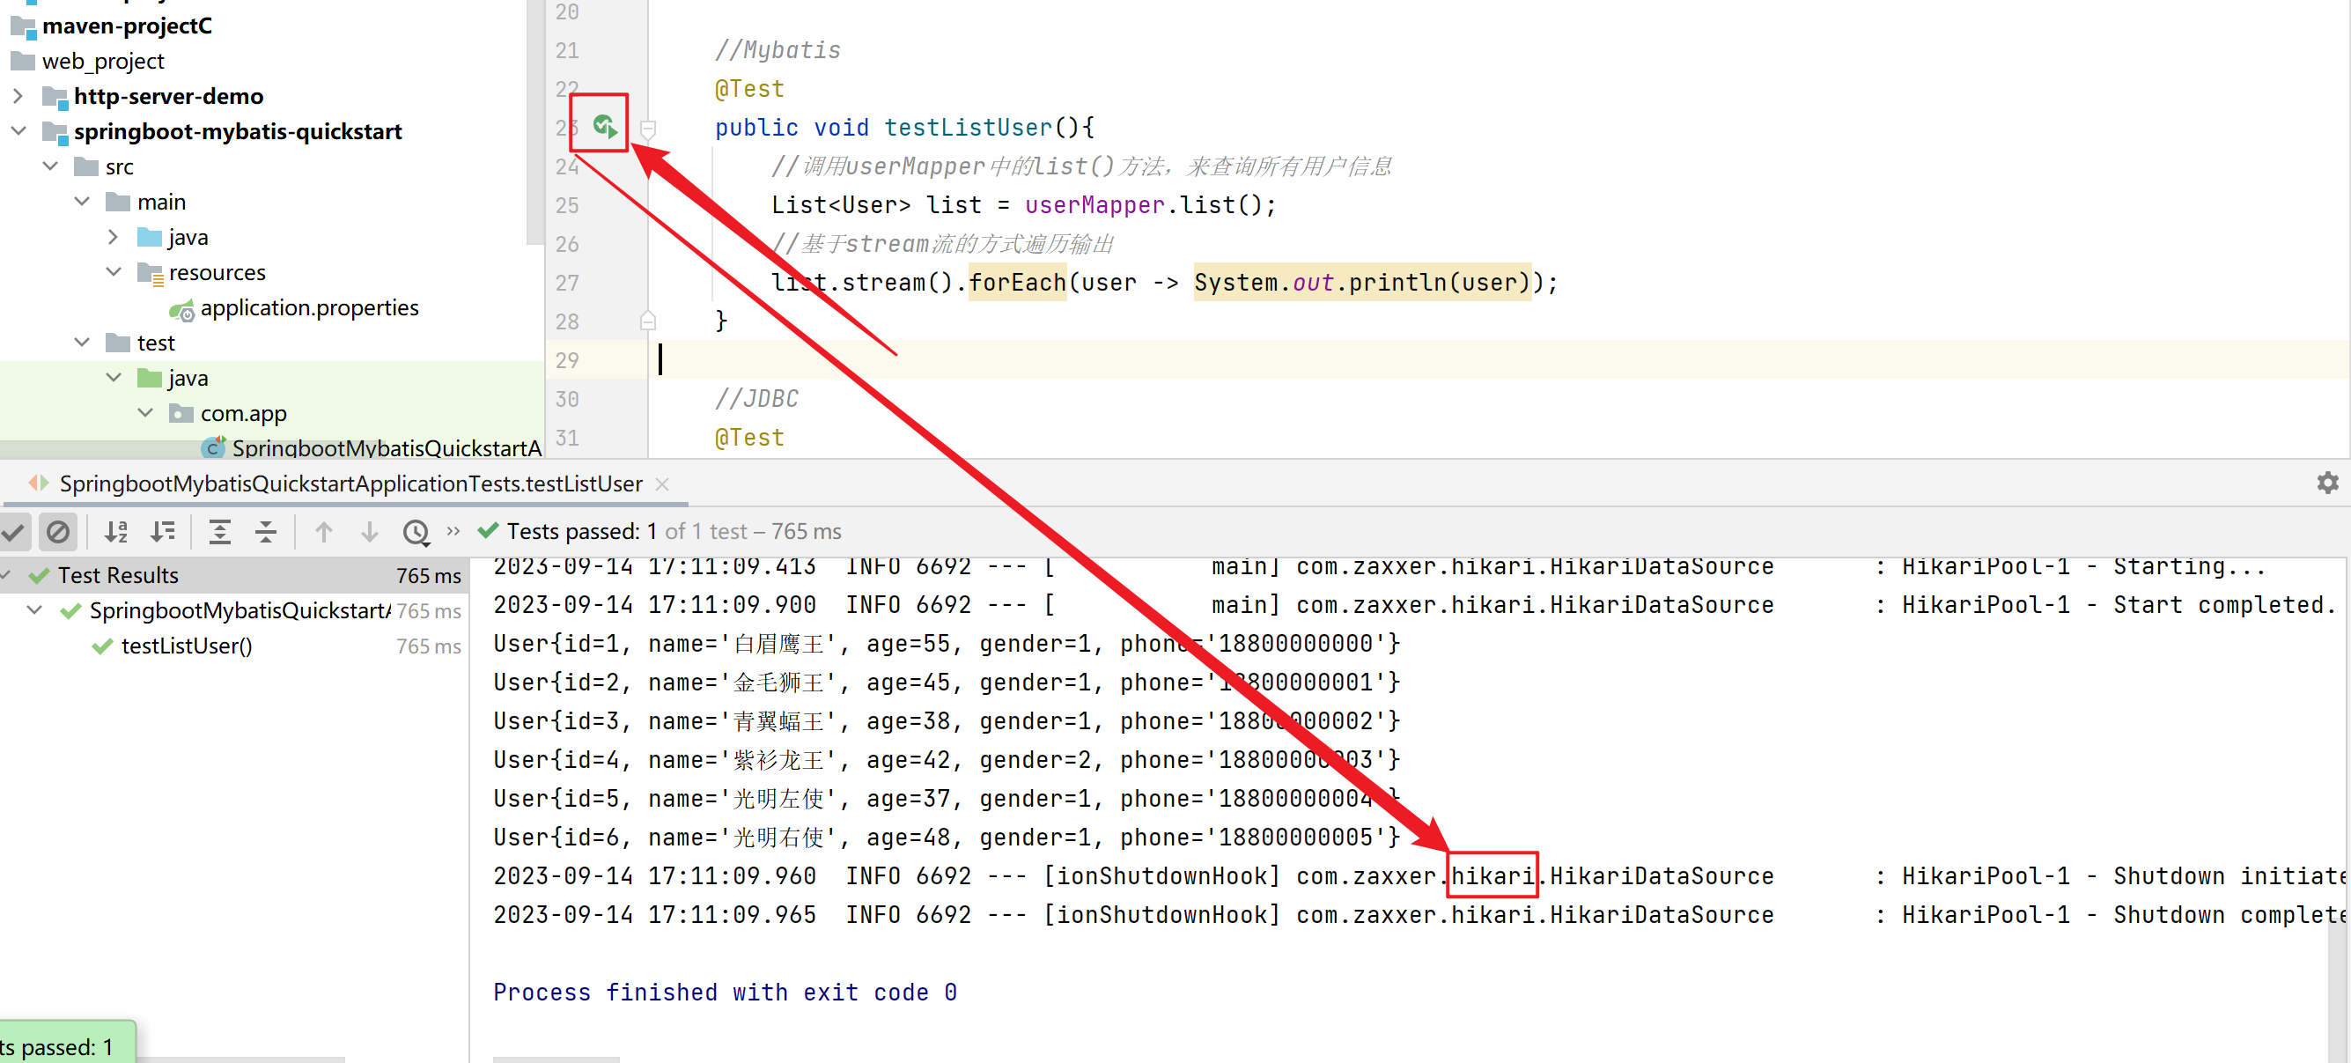Select the SpringbootMybatisQuickstartApplicationTests.testListUser run tab
The height and width of the screenshot is (1063, 2351).
(350, 484)
